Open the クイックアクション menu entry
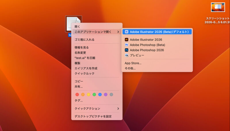The height and width of the screenshot is (131, 230). [x=97, y=108]
